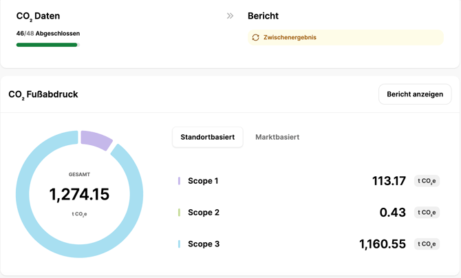Click the t CO₂e badge for Scope 2
The height and width of the screenshot is (278, 461).
coord(427,213)
